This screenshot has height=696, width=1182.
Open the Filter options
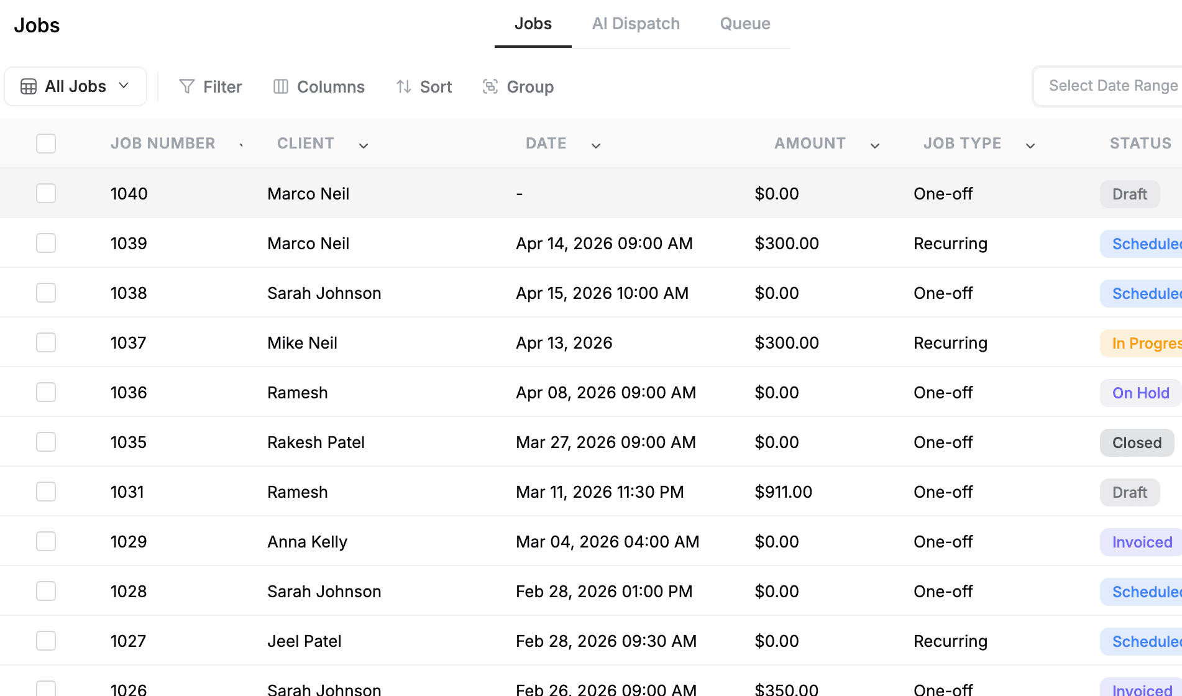[x=211, y=86]
